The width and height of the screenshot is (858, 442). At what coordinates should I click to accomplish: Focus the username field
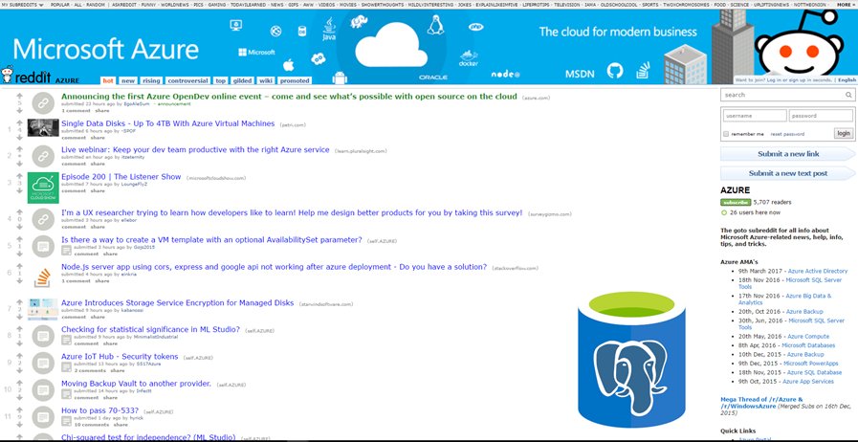755,116
